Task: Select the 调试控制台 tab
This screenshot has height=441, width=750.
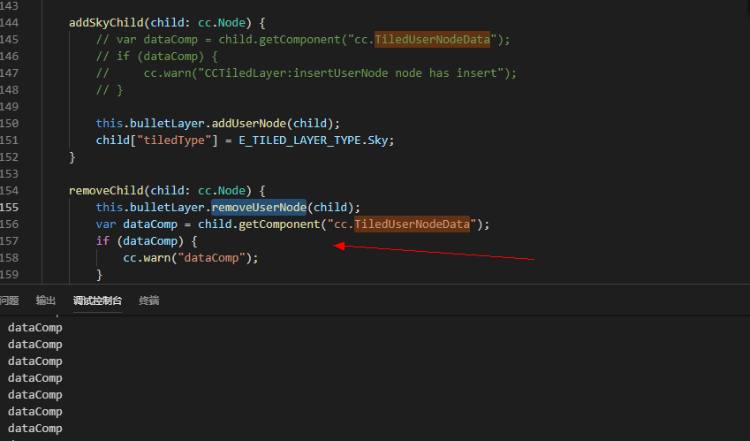Action: click(97, 300)
